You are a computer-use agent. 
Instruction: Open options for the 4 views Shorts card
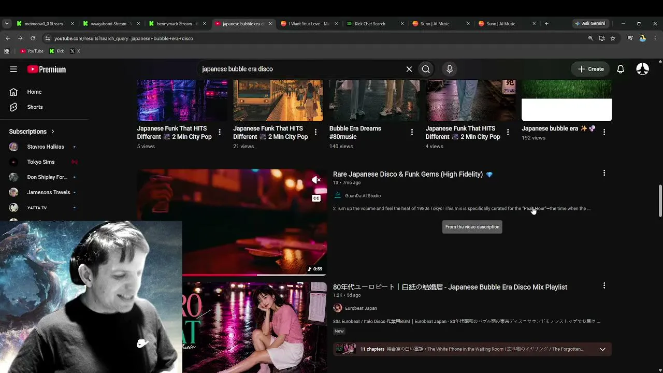point(508,132)
